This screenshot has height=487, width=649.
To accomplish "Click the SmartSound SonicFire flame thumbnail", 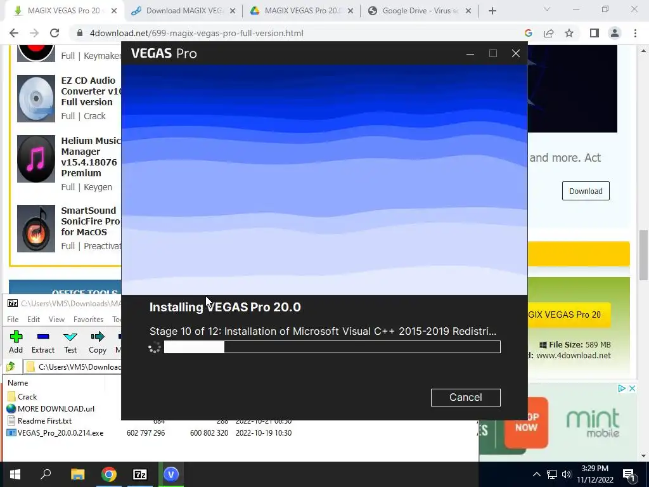I will coord(36,228).
